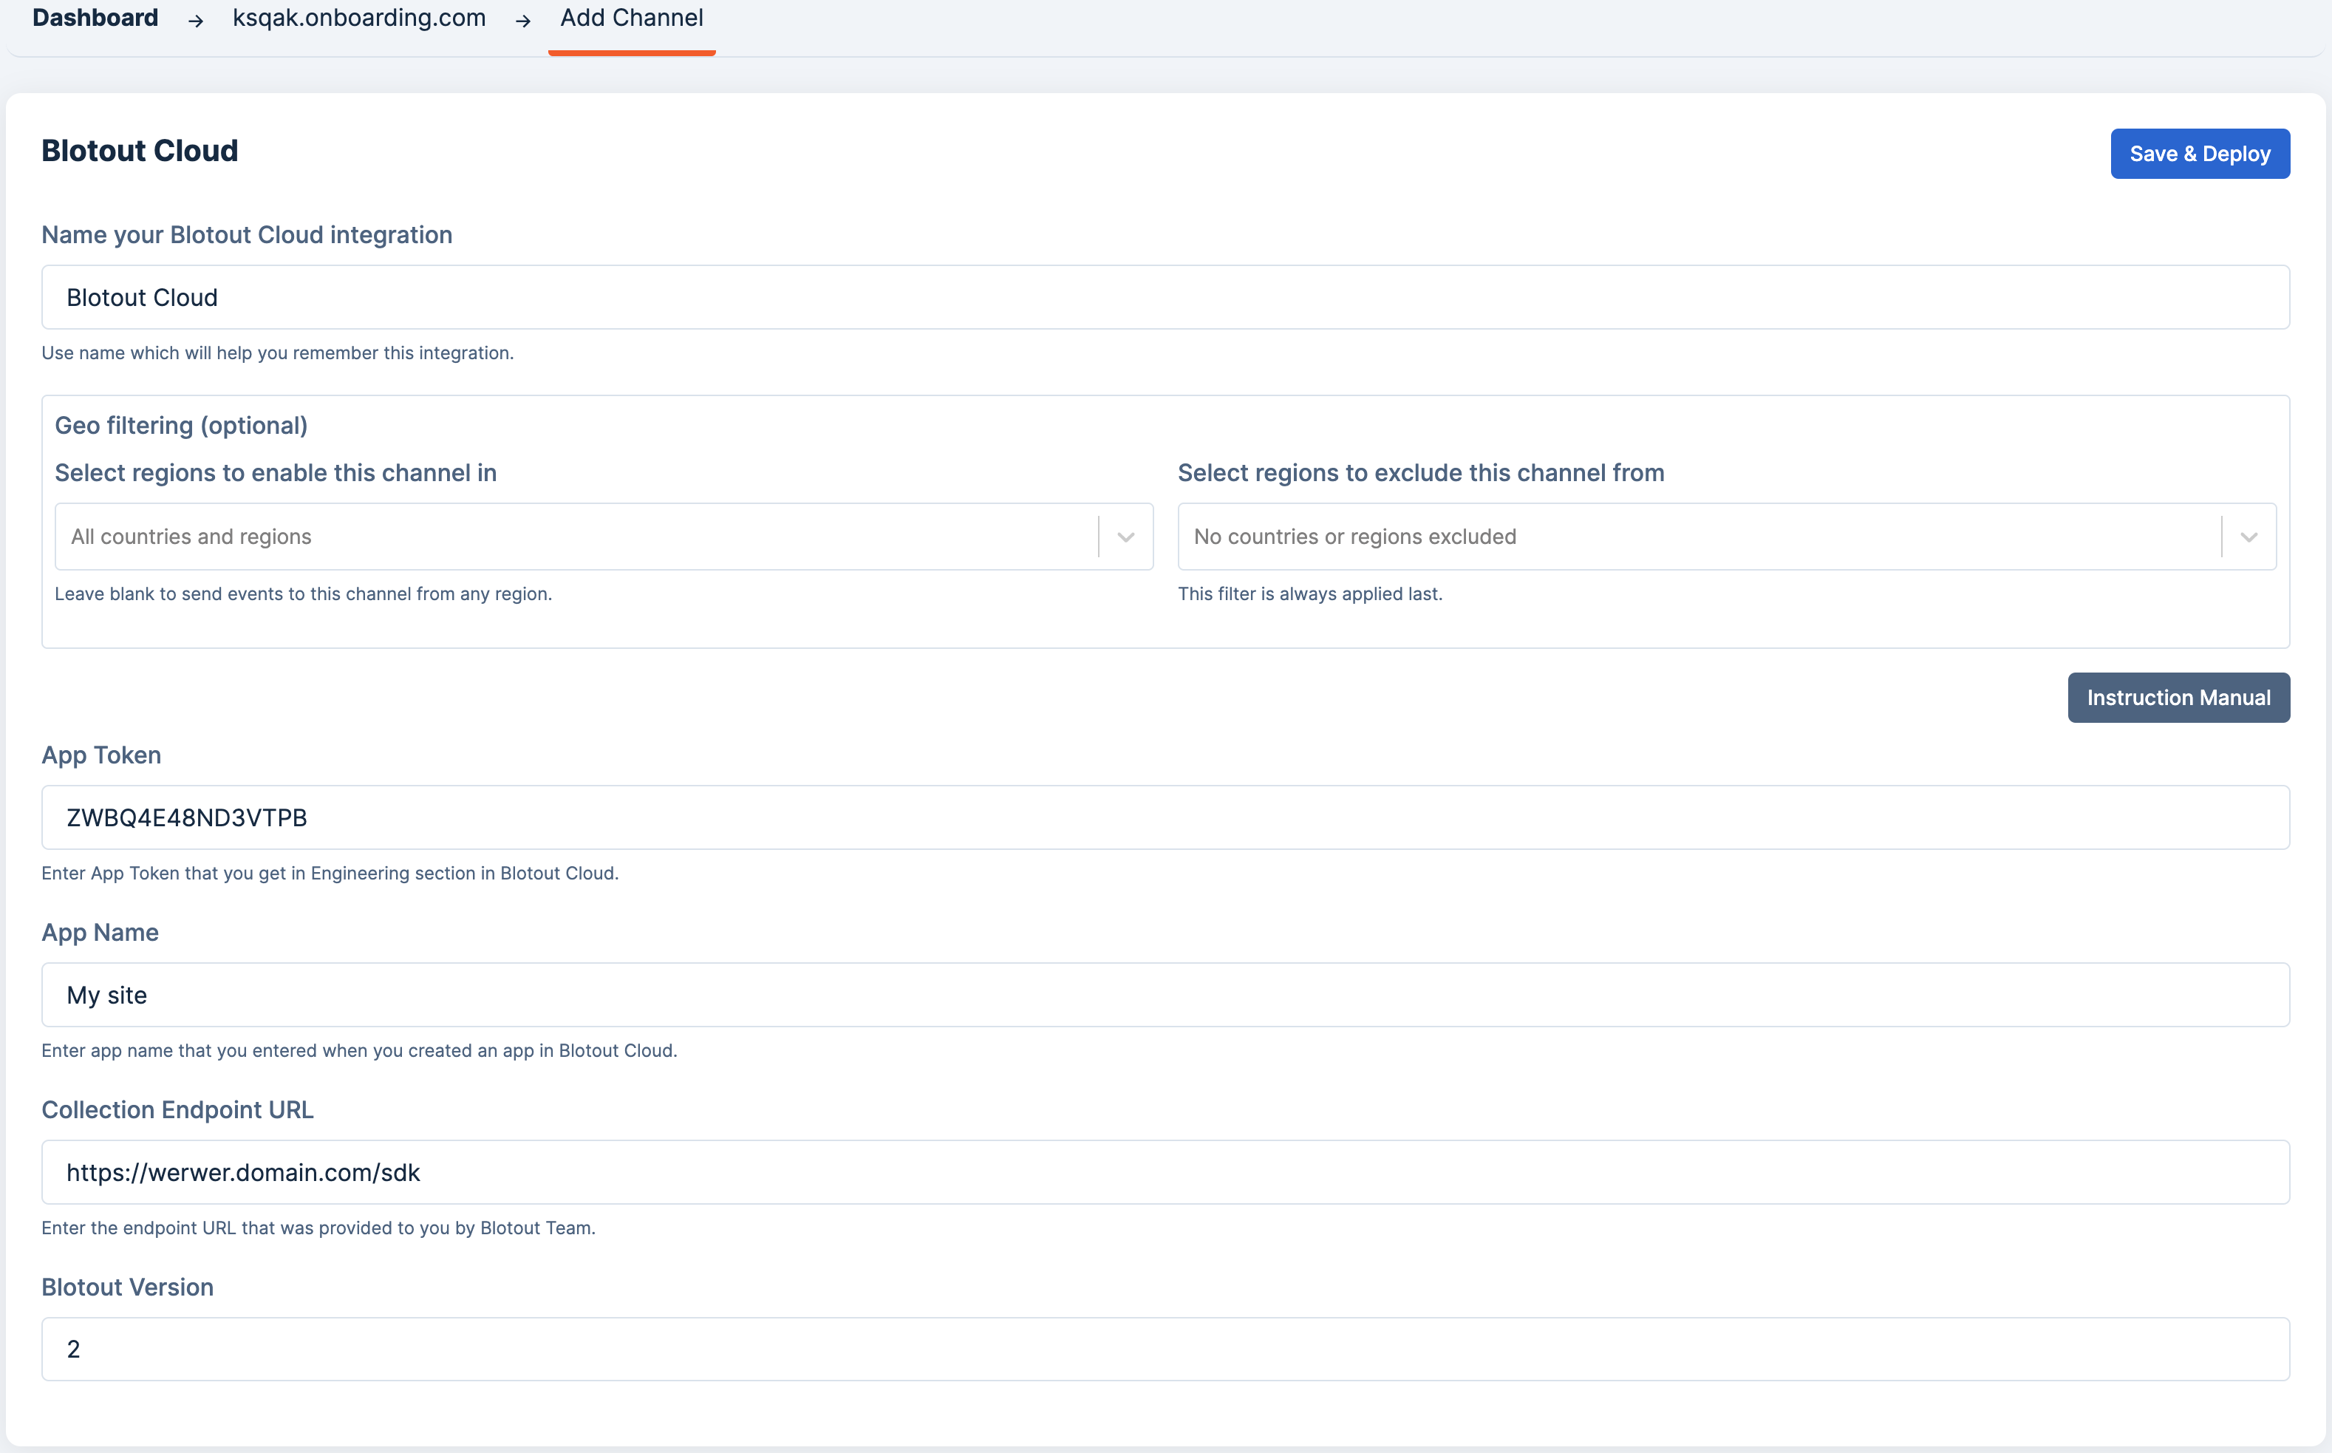Click the App Token input field

tap(1164, 818)
